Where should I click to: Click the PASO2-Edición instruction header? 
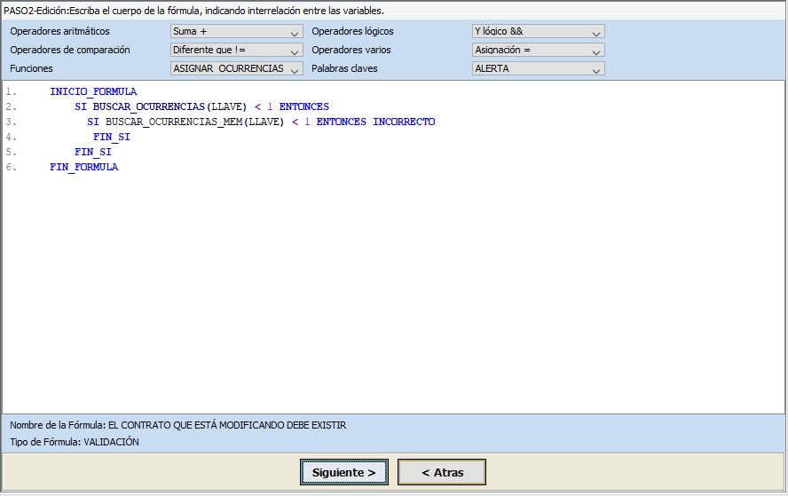[x=194, y=12]
